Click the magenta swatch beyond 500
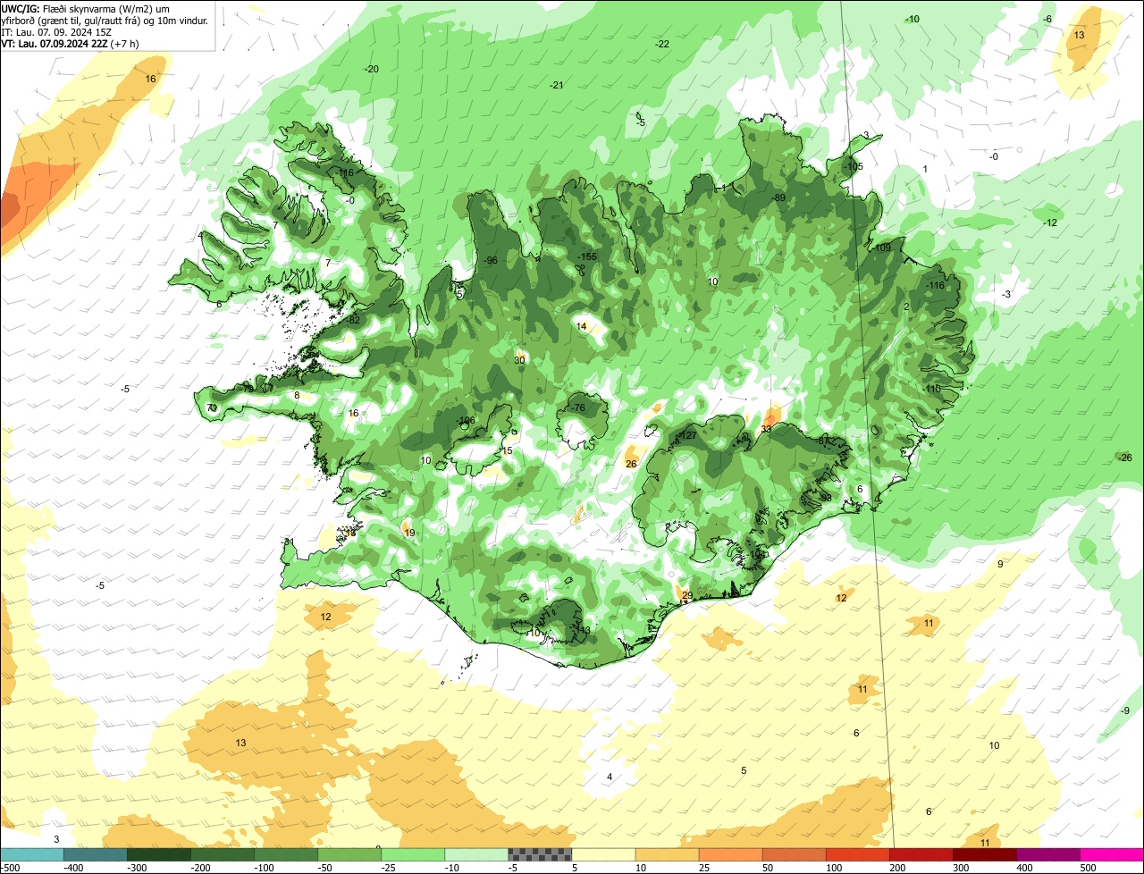The height and width of the screenshot is (874, 1144). click(x=1111, y=854)
